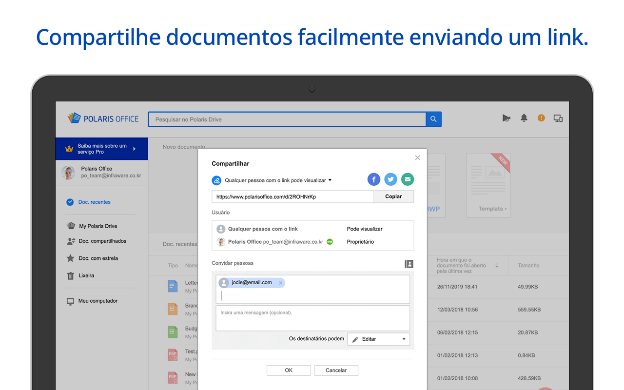Image resolution: width=624 pixels, height=390 pixels.
Task: Click the PDF icon for Test file
Action: [x=173, y=355]
